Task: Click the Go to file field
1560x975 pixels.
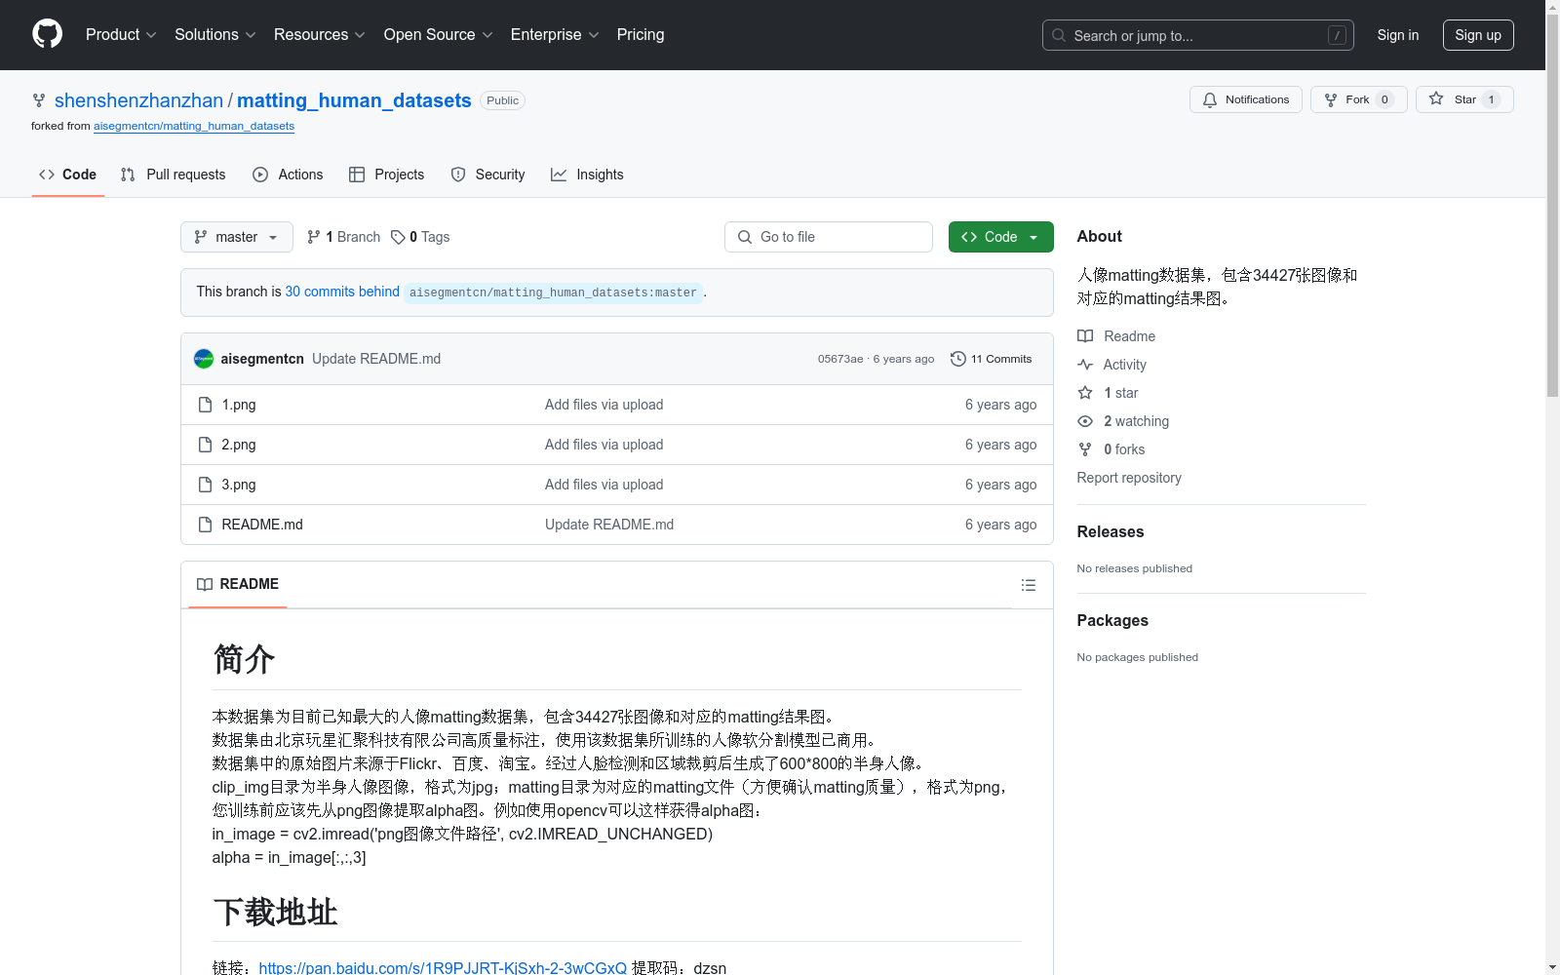Action: (829, 237)
